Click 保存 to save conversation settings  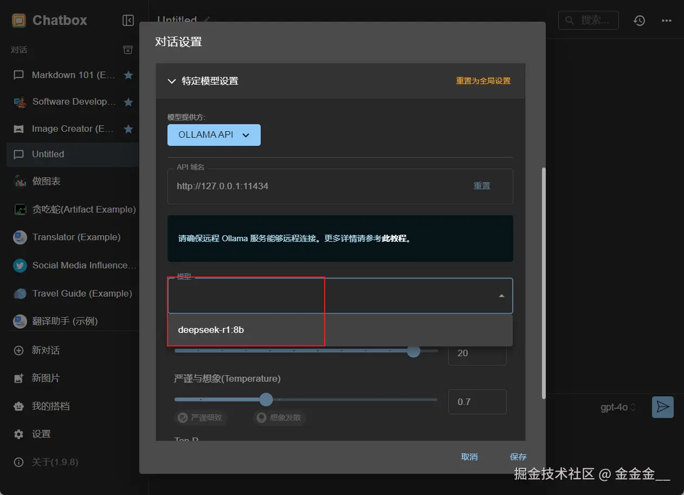pos(518,457)
